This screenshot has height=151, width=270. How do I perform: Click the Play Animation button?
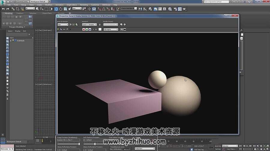[x=247, y=146]
